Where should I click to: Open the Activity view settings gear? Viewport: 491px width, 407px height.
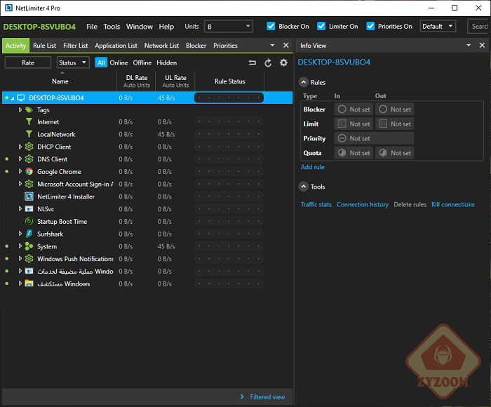coord(283,62)
